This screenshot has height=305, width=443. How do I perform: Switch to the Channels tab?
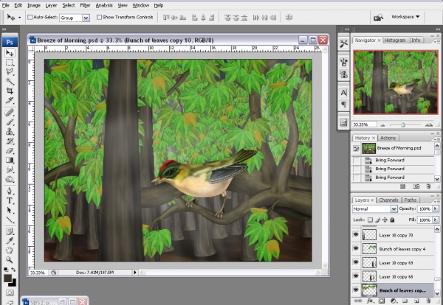(x=388, y=200)
